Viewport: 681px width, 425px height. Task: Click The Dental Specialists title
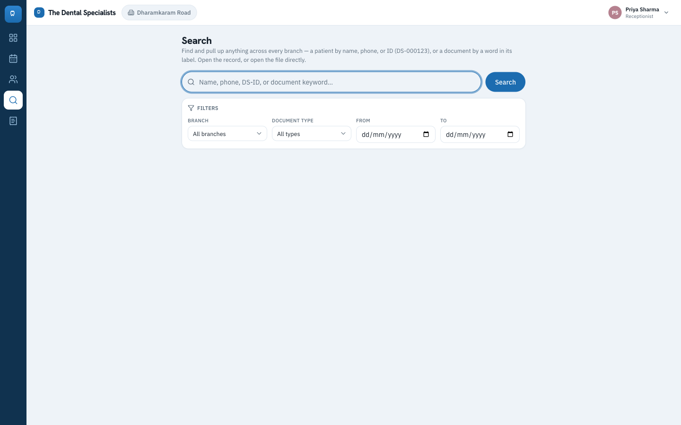pos(82,13)
